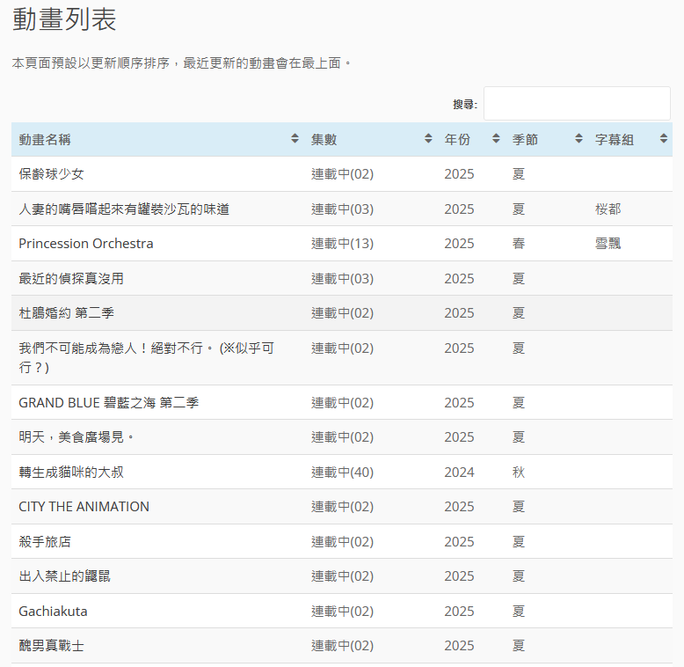Open 出入禁止的鼴鼠 anime entry
The image size is (684, 667).
64,576
